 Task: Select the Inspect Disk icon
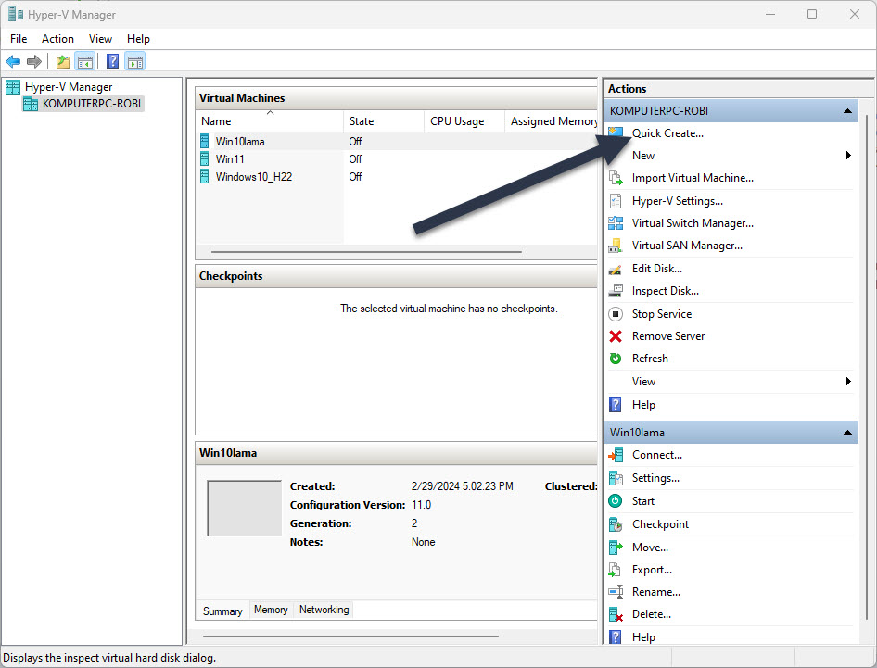(616, 290)
